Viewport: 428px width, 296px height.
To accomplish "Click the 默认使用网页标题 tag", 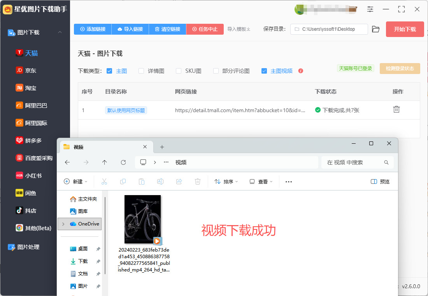I will pos(126,110).
